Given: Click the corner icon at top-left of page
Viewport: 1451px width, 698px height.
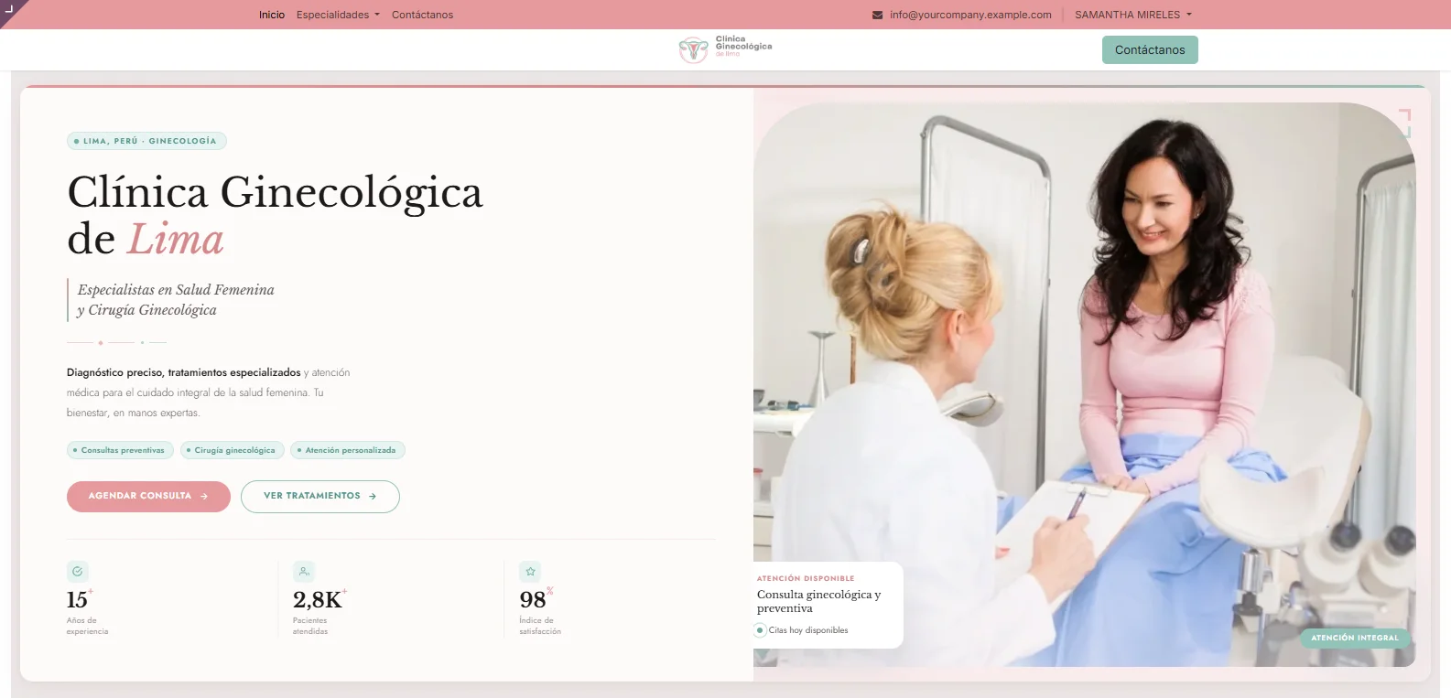Looking at the screenshot, I should point(9,7).
